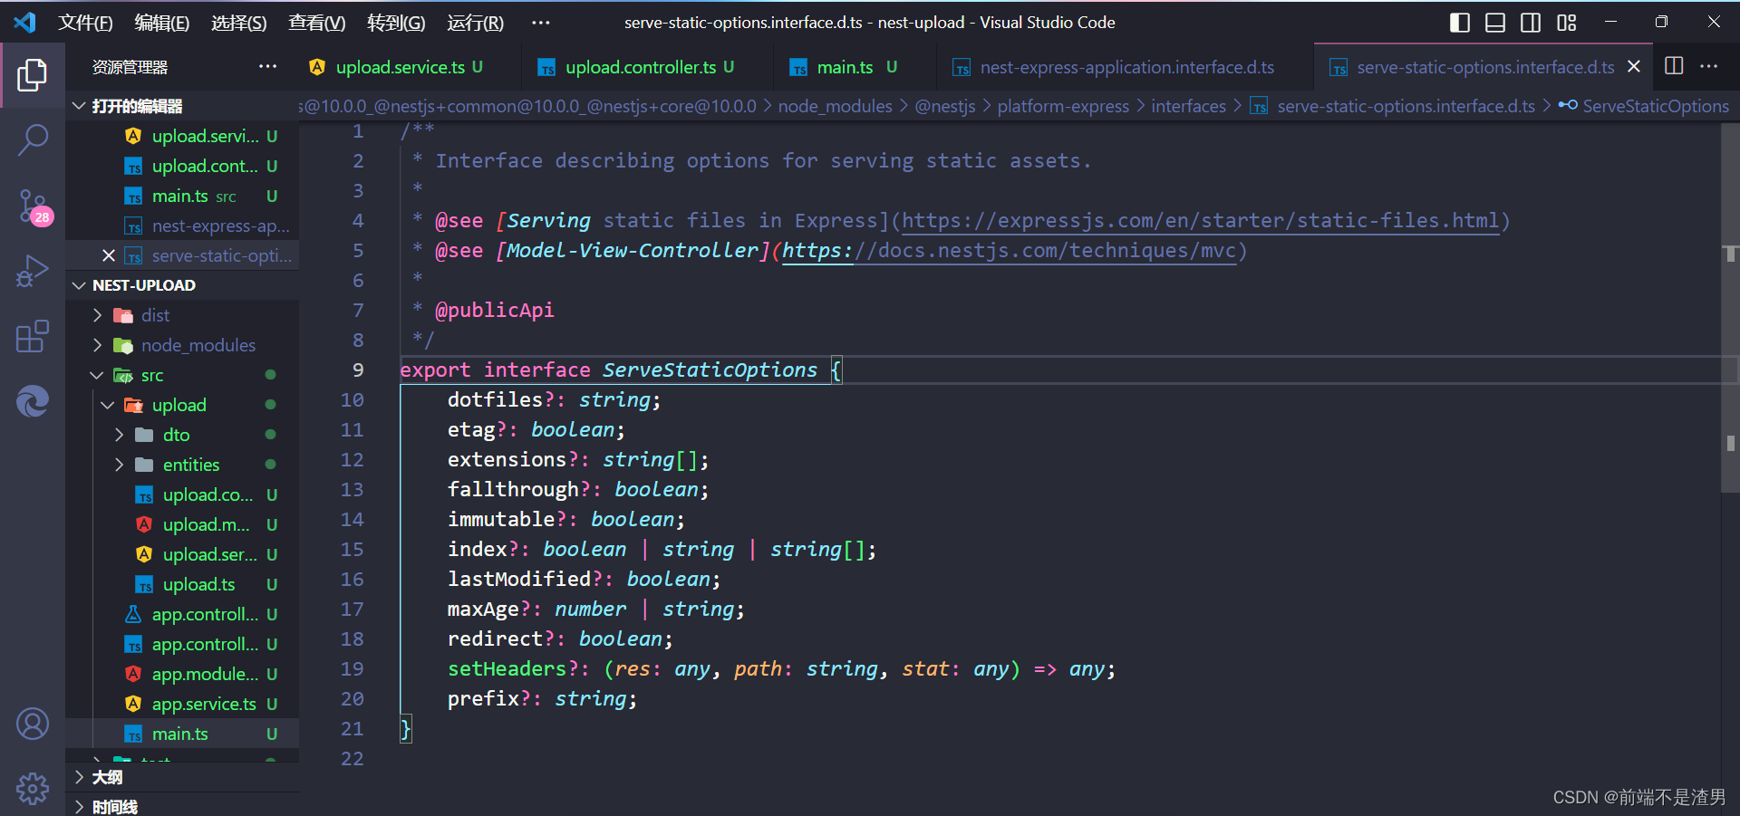Switch to main.ts editor tab
The width and height of the screenshot is (1740, 816).
855,67
